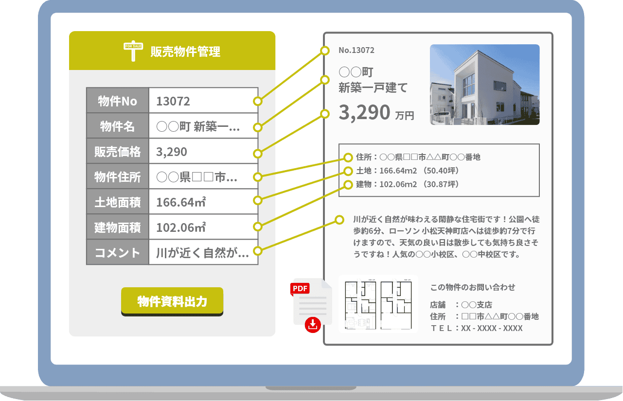Click the 土地面積 field showing 166.64㎡

(x=202, y=202)
